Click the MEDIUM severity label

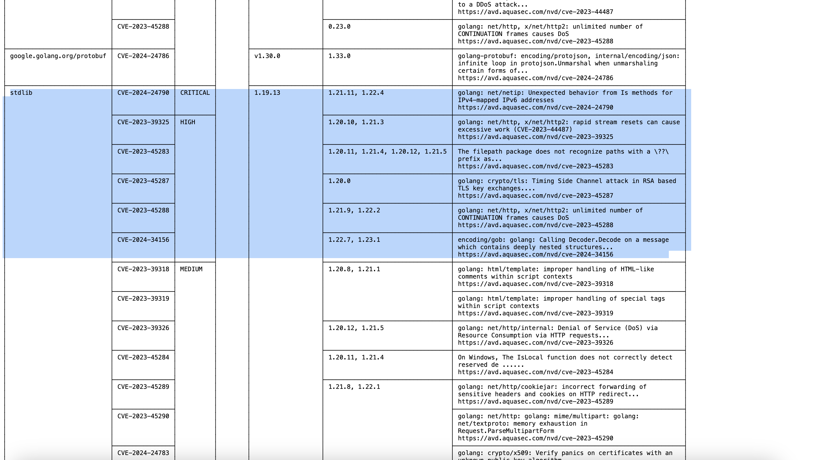[x=191, y=269]
